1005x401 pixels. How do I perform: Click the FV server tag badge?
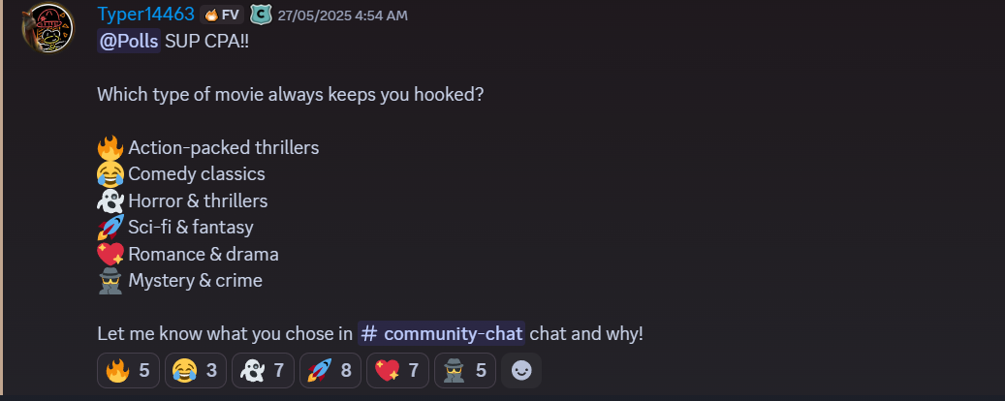coord(222,15)
